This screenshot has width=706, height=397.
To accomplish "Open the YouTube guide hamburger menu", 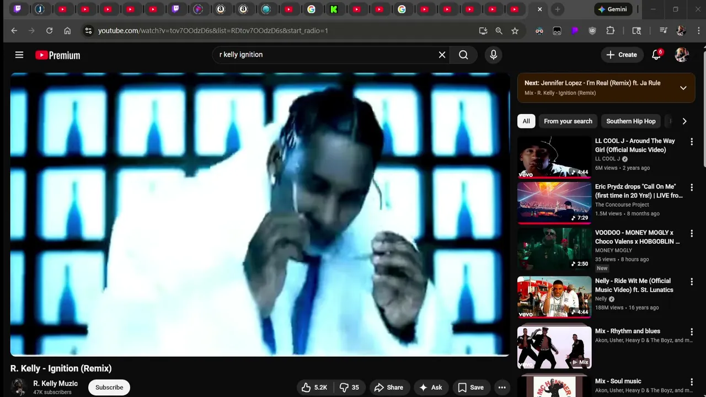I will [19, 55].
